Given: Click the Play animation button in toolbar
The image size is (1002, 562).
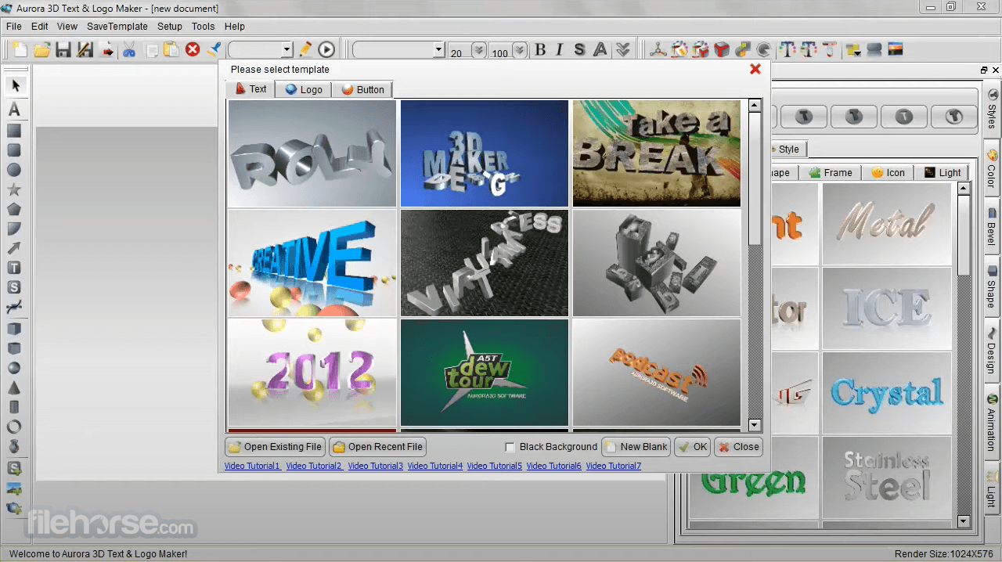Looking at the screenshot, I should [x=326, y=49].
